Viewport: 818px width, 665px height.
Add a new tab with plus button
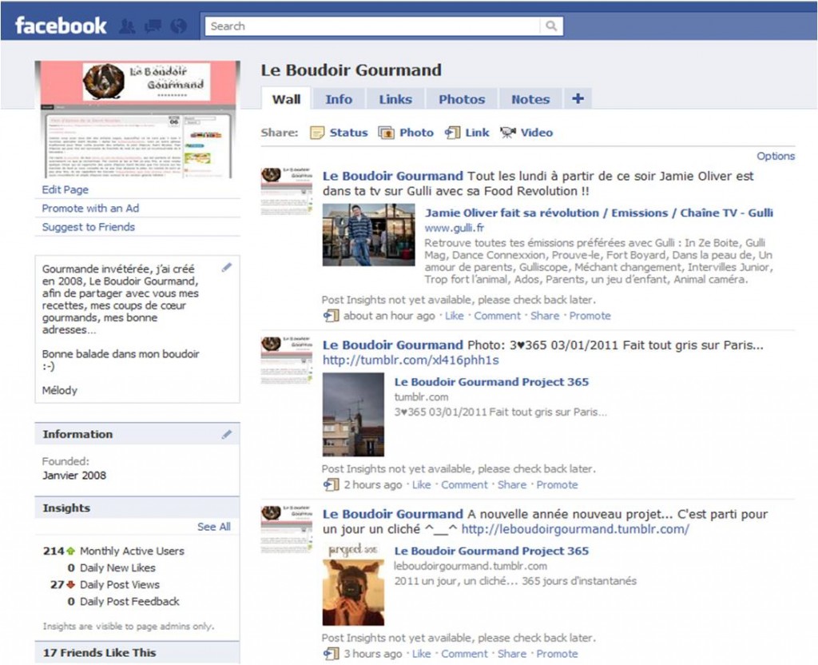point(578,98)
